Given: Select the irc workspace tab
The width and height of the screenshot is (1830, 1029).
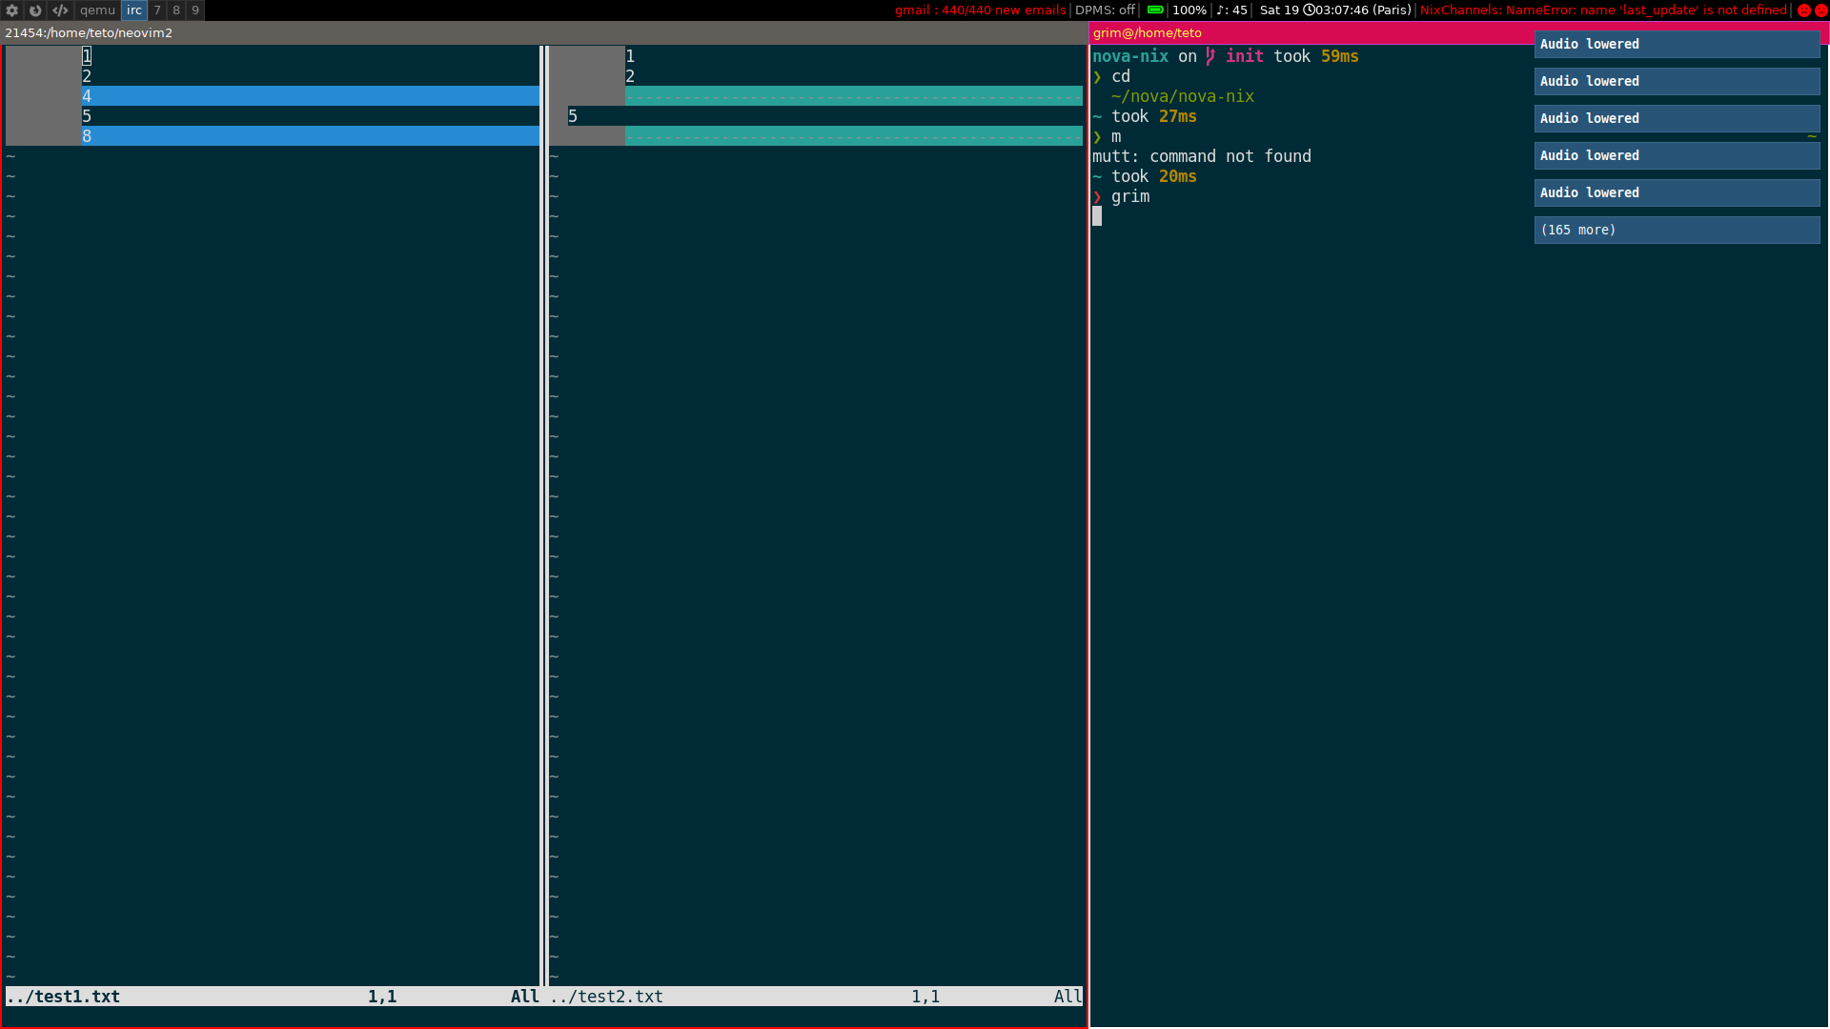Looking at the screenshot, I should [x=134, y=10].
